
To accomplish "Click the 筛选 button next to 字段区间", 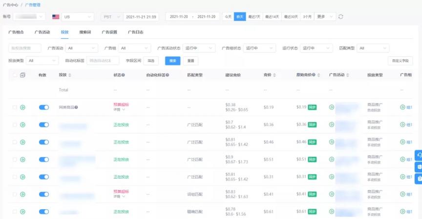I will click(x=151, y=60).
